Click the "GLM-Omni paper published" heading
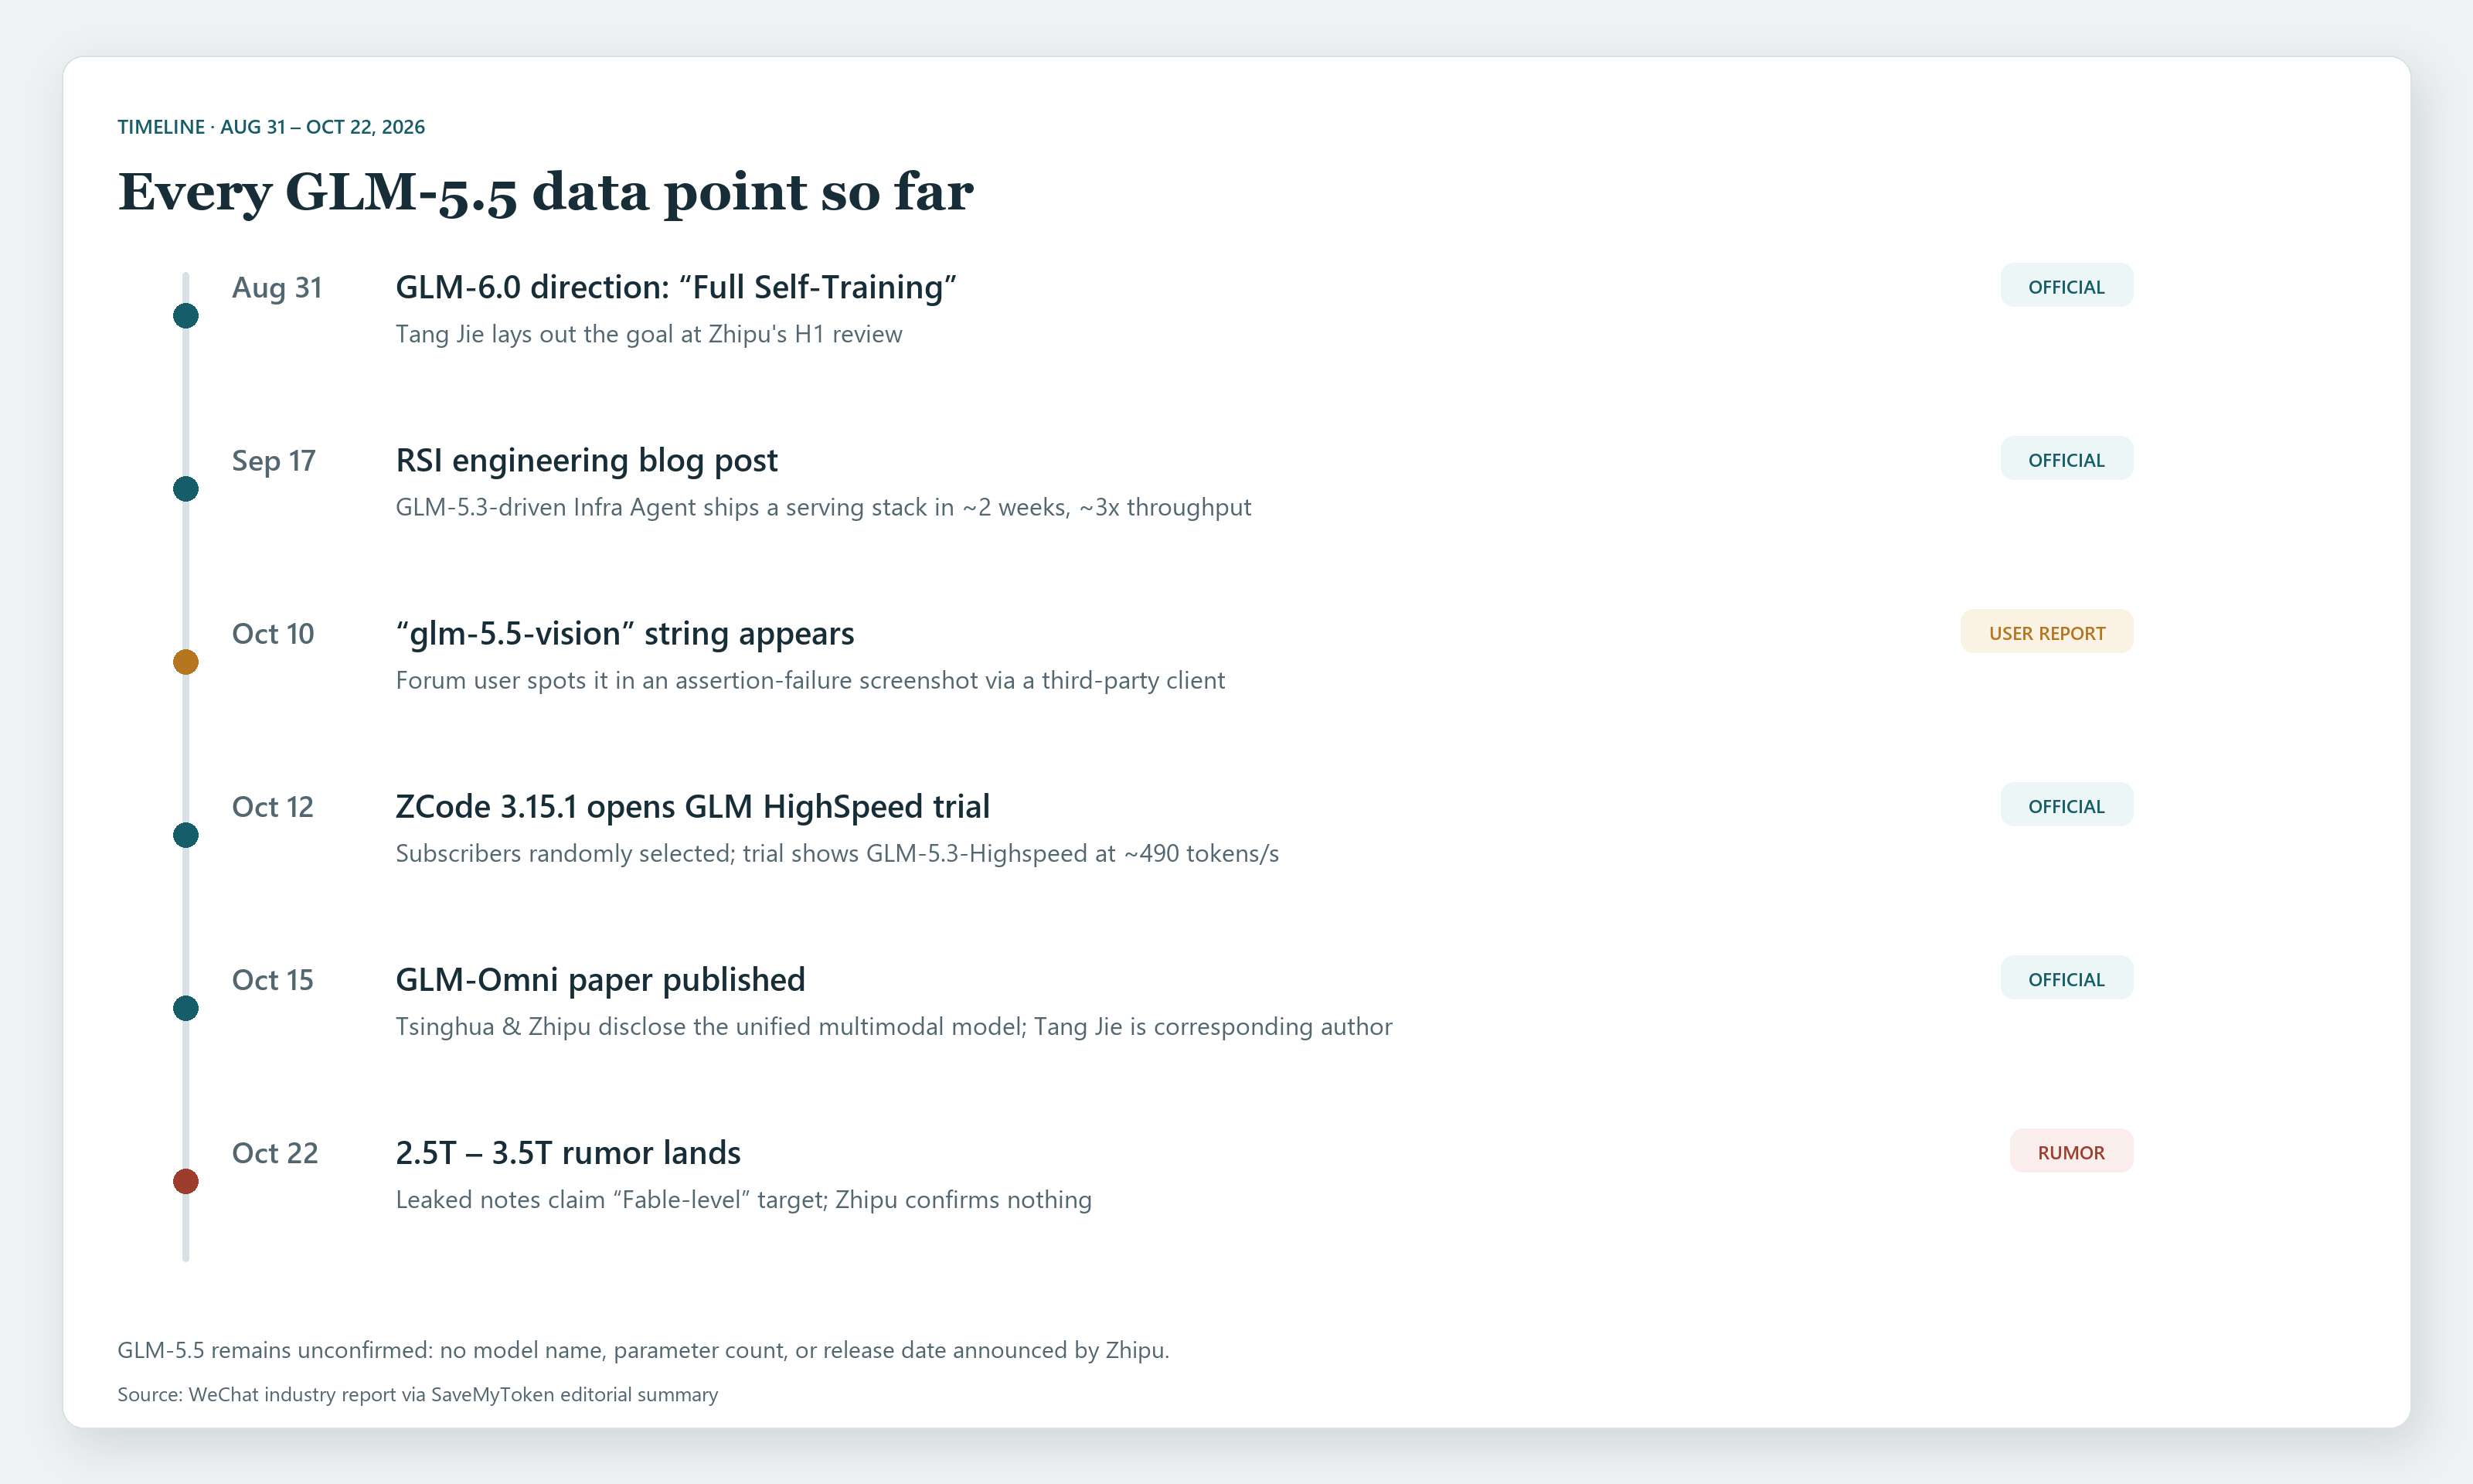2473x1484 pixels. (x=600, y=979)
